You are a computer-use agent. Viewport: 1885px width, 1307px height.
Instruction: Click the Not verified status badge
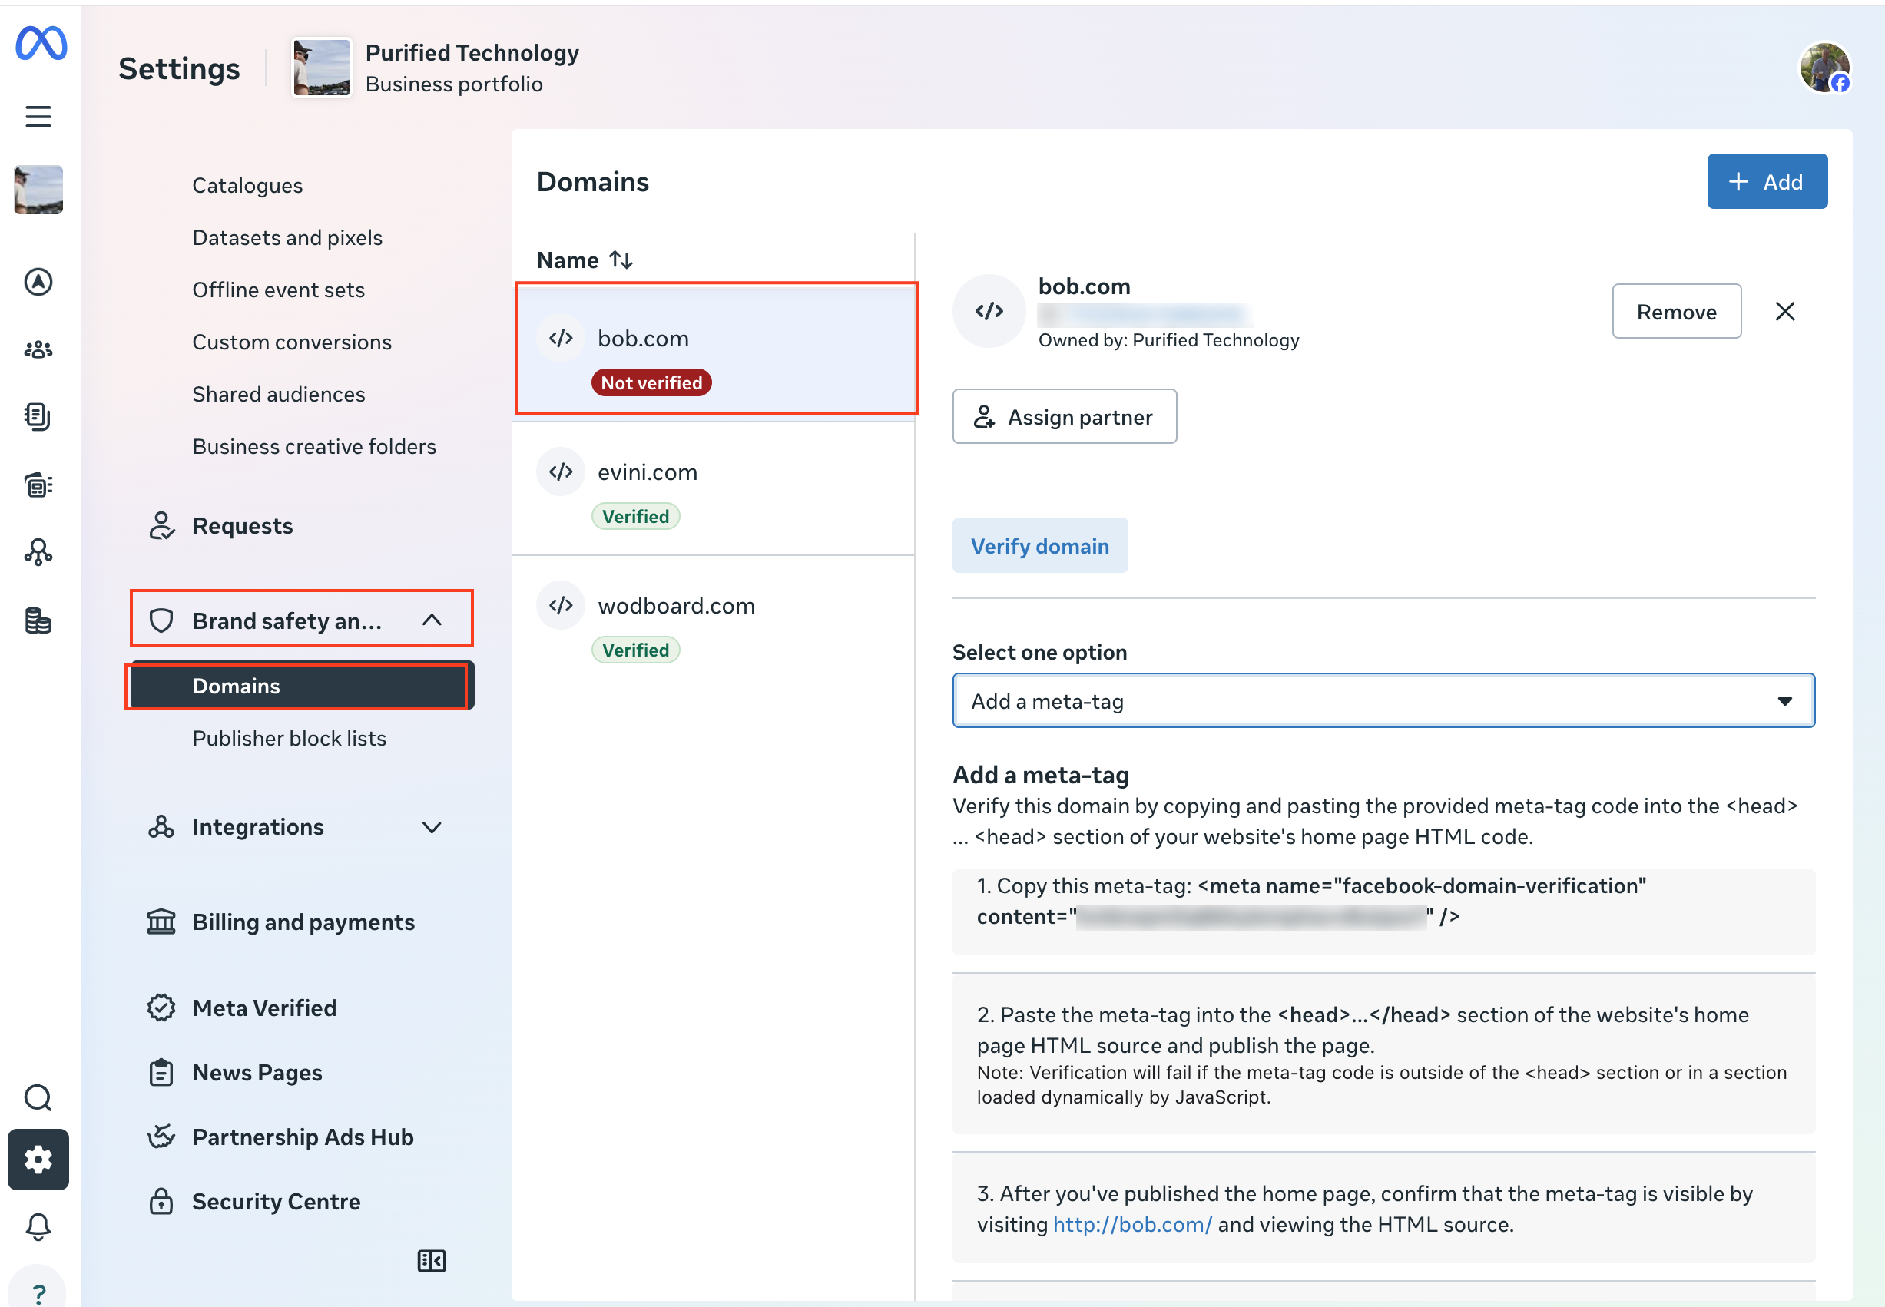tap(651, 382)
